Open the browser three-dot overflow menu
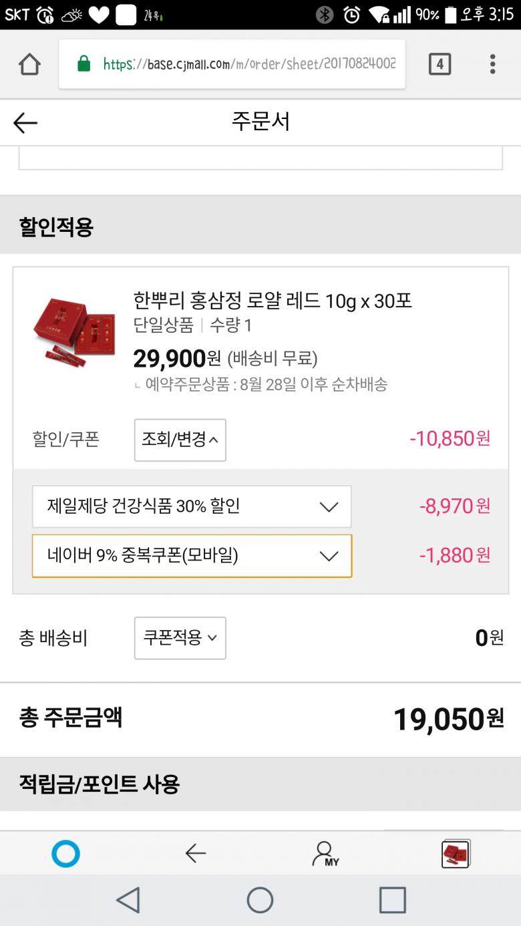Image resolution: width=521 pixels, height=926 pixels. [492, 65]
